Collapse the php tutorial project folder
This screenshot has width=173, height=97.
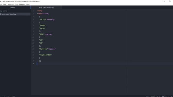coord(4,11)
